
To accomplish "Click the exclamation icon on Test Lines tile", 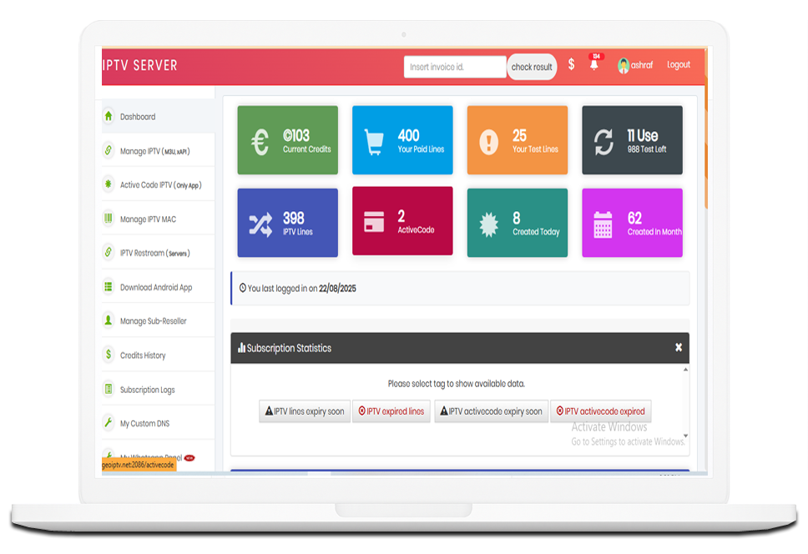I will [x=489, y=142].
